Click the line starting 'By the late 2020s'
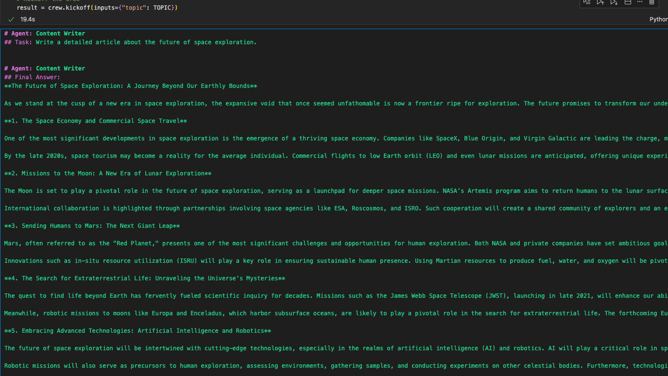Image resolution: width=668 pixels, height=376 pixels. point(336,156)
